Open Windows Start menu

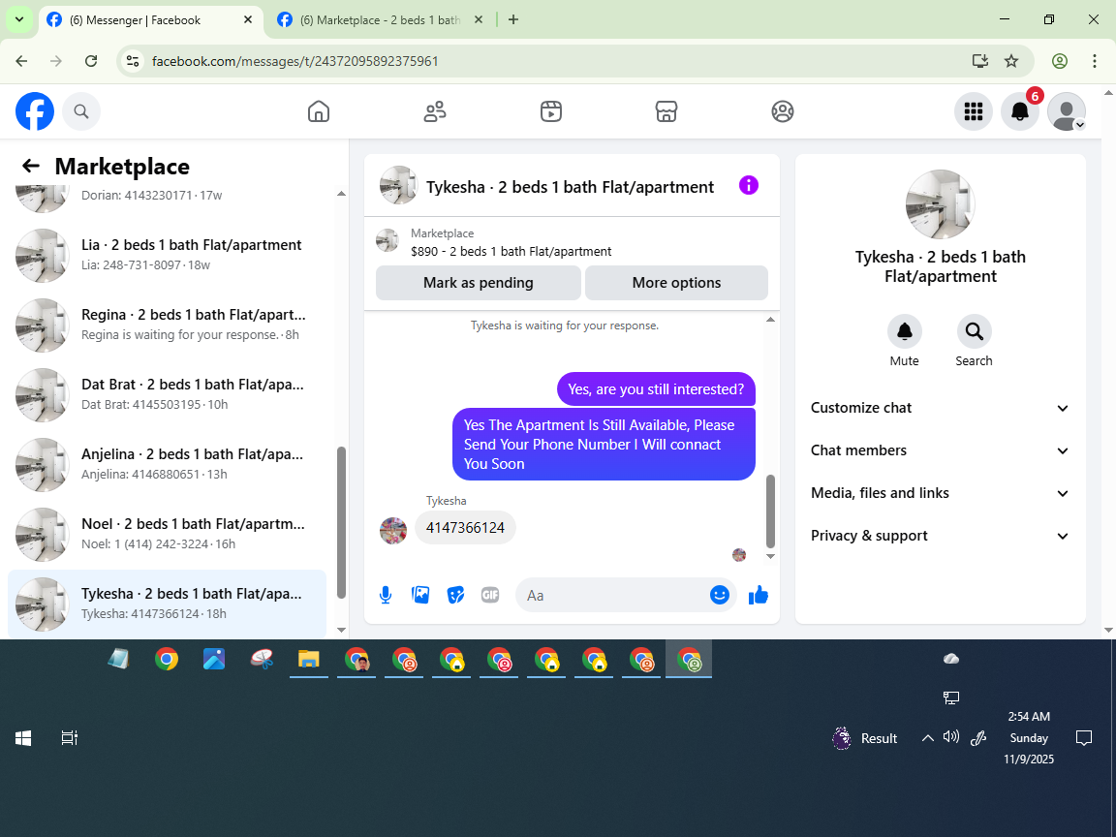(x=23, y=738)
